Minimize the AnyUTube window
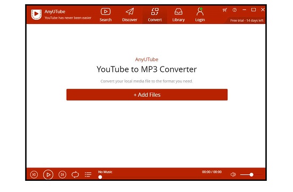The image size is (293, 192). coord(244,10)
